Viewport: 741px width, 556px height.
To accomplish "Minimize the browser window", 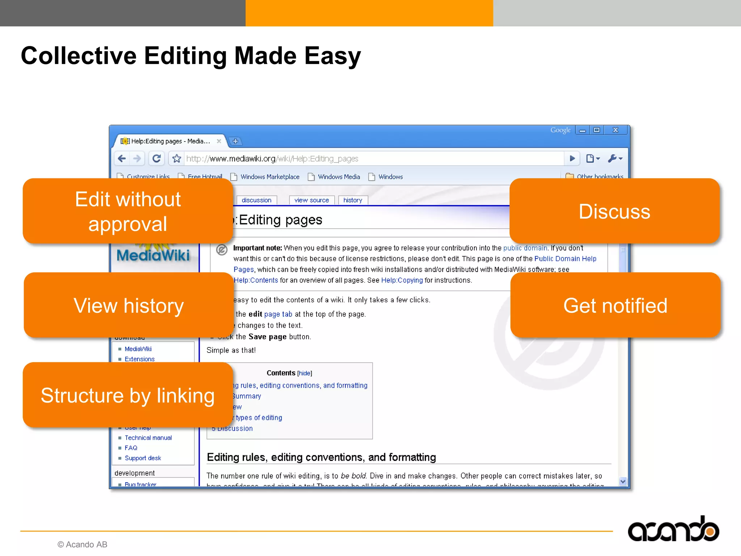I will [x=583, y=130].
